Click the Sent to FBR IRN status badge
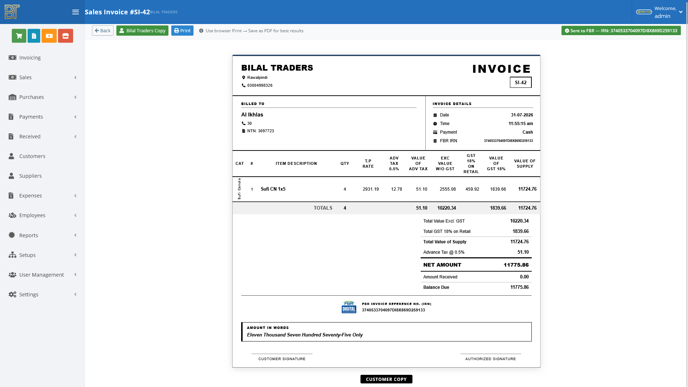The width and height of the screenshot is (688, 387). click(621, 30)
